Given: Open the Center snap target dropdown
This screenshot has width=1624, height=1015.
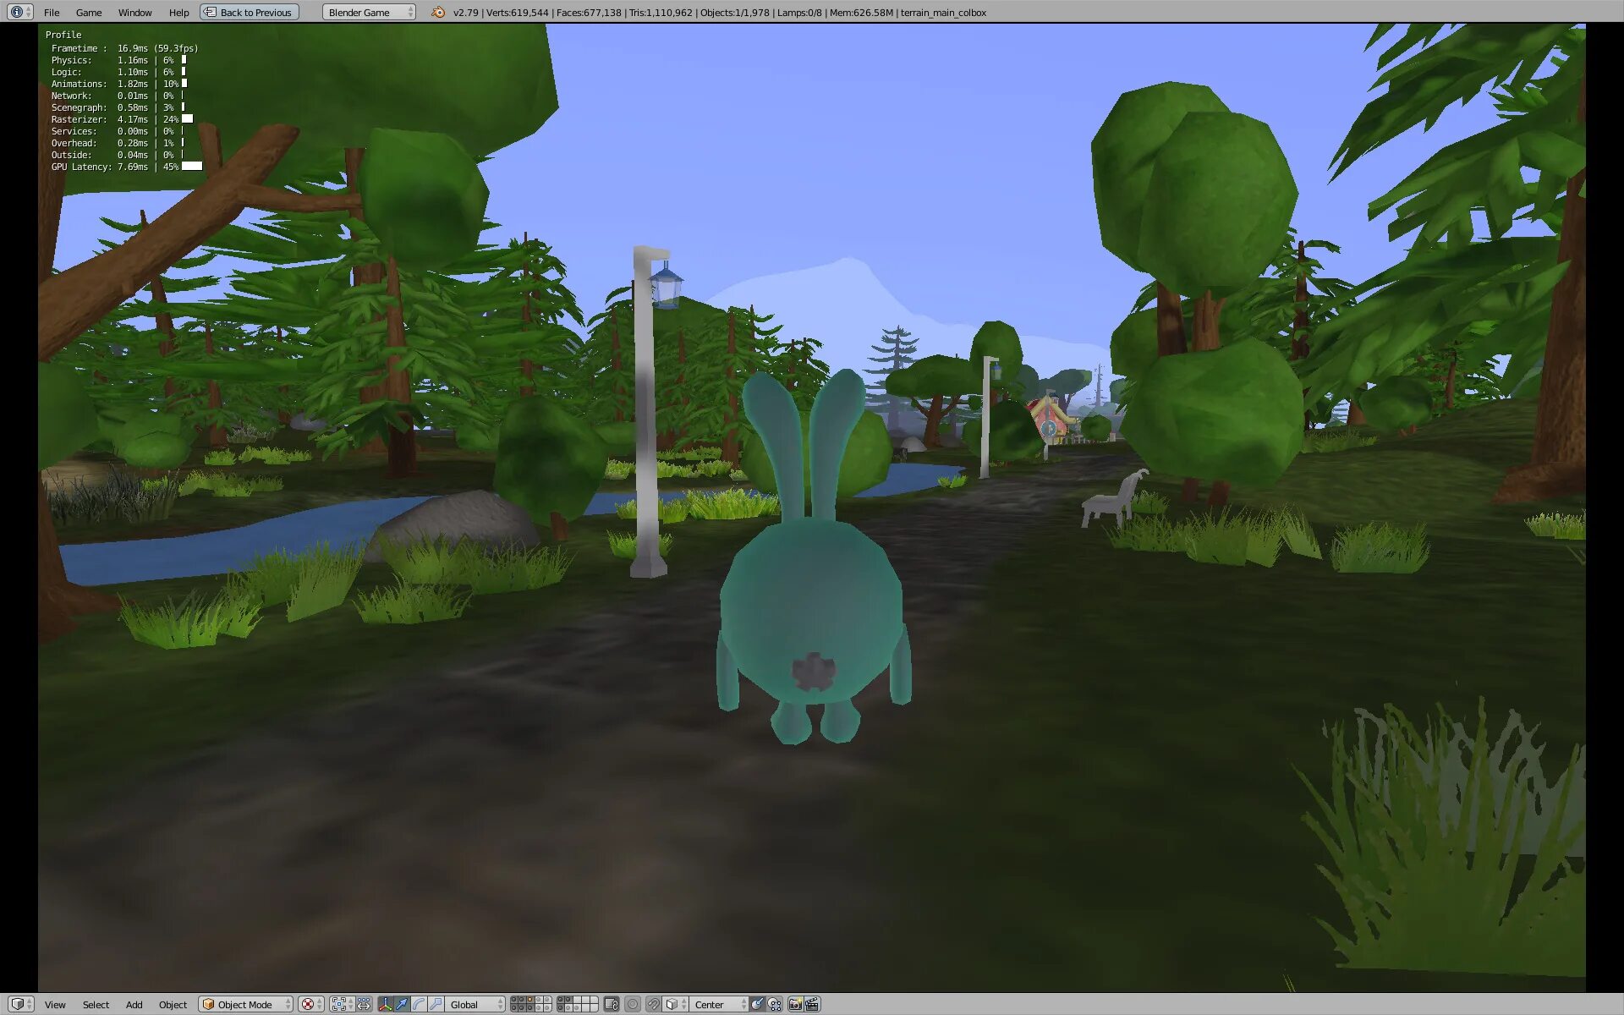Looking at the screenshot, I should tap(719, 1004).
